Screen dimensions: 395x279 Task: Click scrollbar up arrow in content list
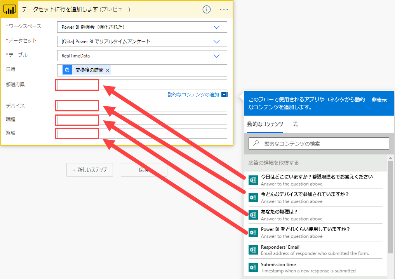click(x=390, y=158)
